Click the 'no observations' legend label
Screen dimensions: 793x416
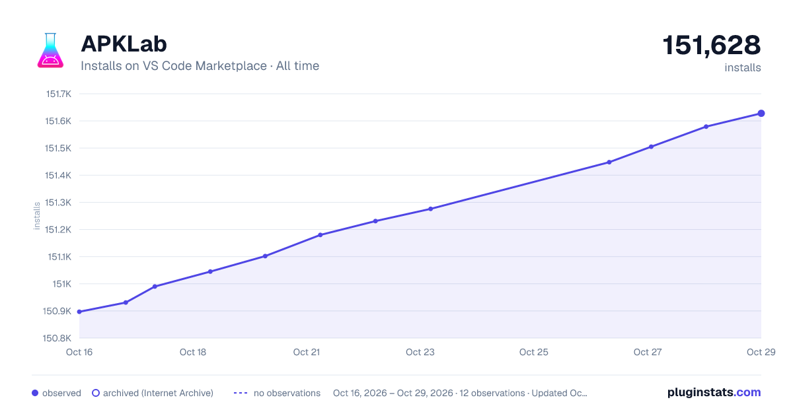pyautogui.click(x=287, y=393)
